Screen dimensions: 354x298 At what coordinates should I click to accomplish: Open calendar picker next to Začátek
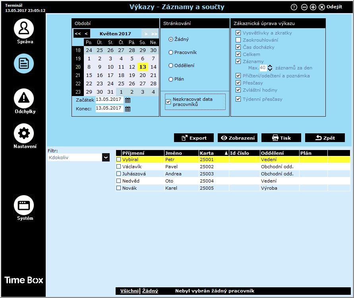[128, 100]
